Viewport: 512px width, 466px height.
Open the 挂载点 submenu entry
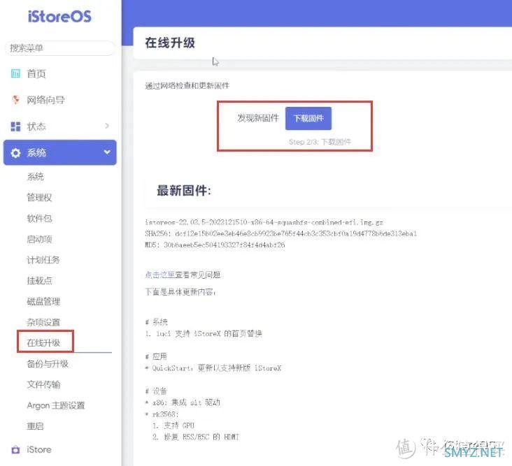tap(39, 280)
